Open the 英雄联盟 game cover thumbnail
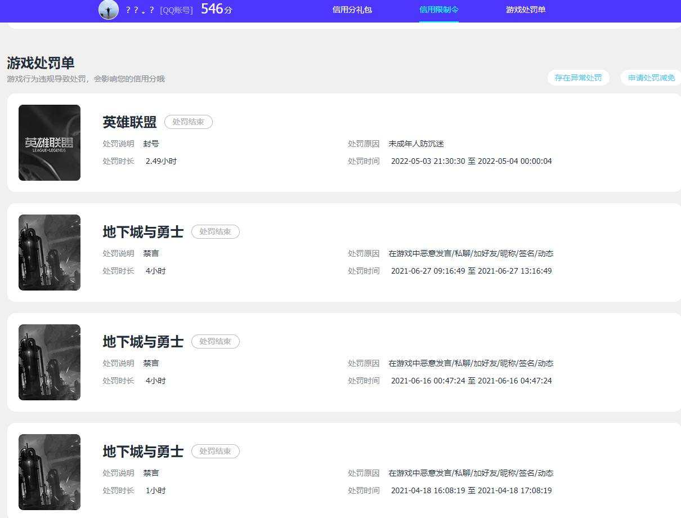 click(50, 142)
